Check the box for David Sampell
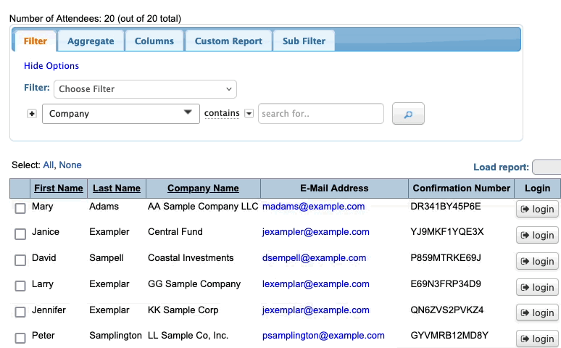 (x=20, y=260)
